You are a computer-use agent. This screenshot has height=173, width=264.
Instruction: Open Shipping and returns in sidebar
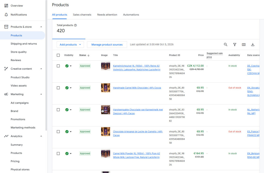click(x=23, y=44)
